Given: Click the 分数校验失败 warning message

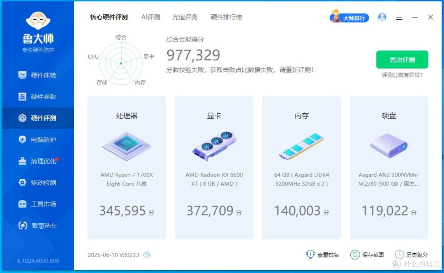Looking at the screenshot, I should [x=240, y=70].
